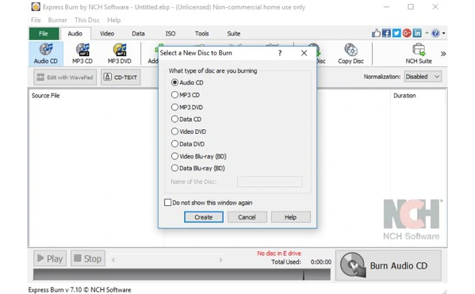
Task: Share on Twitter icon
Action: point(397,33)
